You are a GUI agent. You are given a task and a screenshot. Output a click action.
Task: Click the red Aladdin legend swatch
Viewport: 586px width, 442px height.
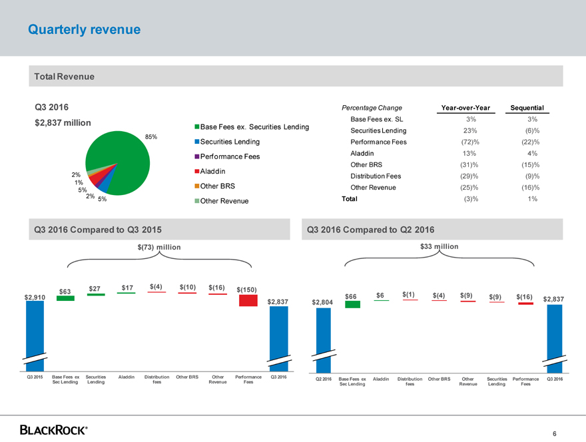coord(196,171)
